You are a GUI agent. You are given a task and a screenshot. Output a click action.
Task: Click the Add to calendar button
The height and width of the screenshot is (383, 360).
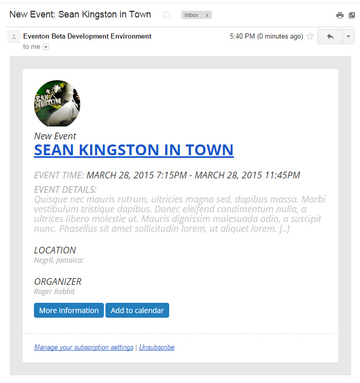(137, 310)
